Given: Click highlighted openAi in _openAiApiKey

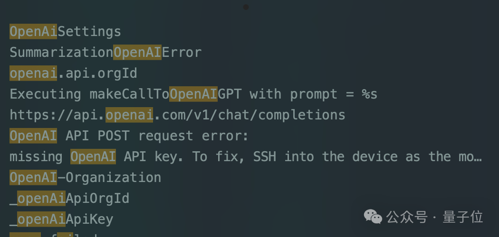Looking at the screenshot, I should click(x=41, y=219).
